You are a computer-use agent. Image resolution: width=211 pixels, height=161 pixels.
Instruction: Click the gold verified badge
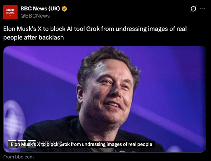pos(64,9)
